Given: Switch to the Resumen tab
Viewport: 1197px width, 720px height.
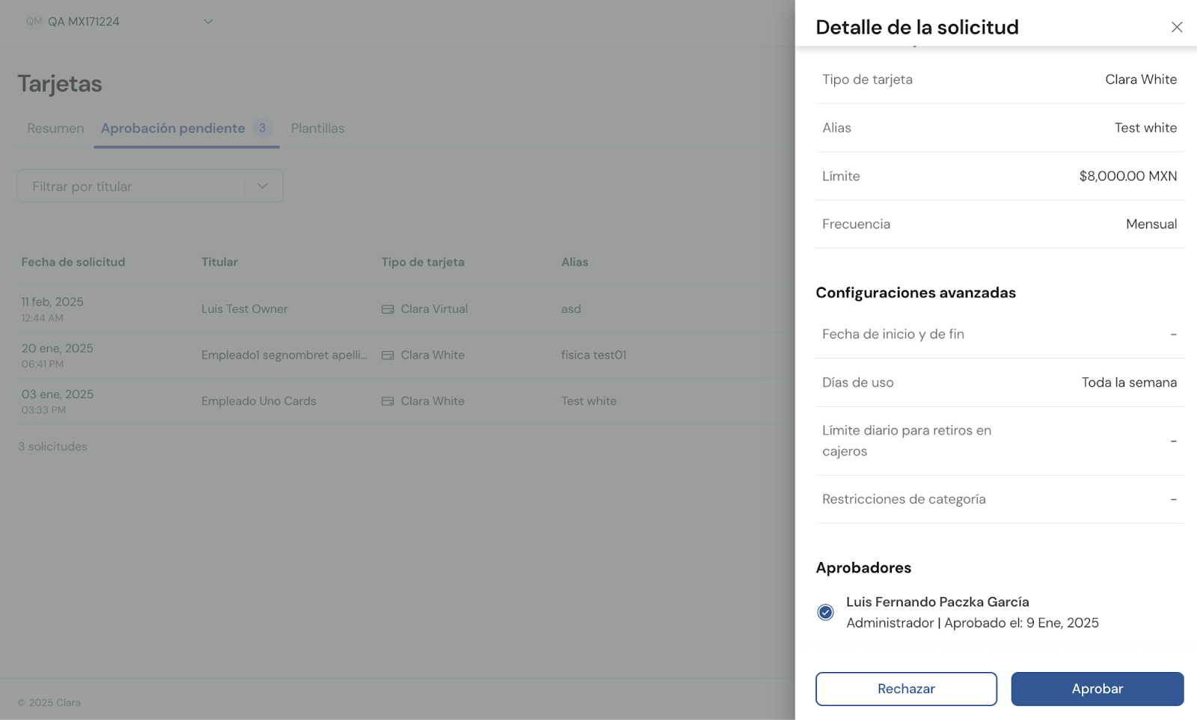Looking at the screenshot, I should [x=55, y=128].
